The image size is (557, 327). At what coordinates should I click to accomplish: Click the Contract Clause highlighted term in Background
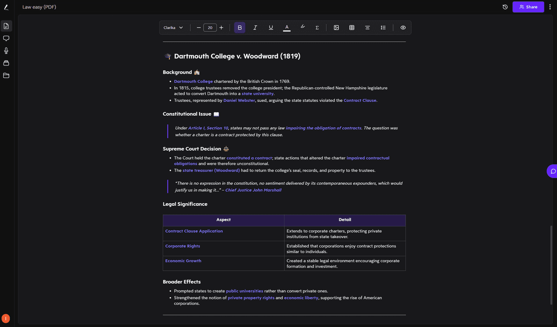click(x=360, y=100)
